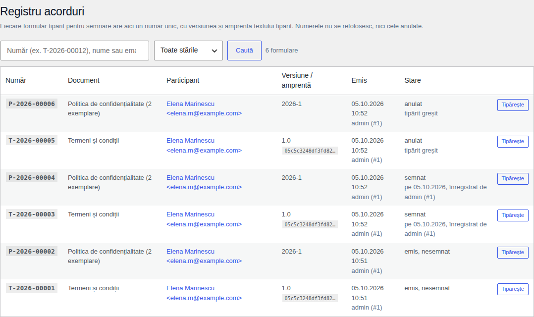The height and width of the screenshot is (317, 534).
Task: Click the 'Stare' column header
Action: pyautogui.click(x=413, y=80)
